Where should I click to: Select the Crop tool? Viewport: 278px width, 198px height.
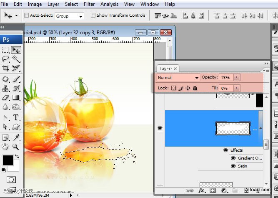click(5, 68)
